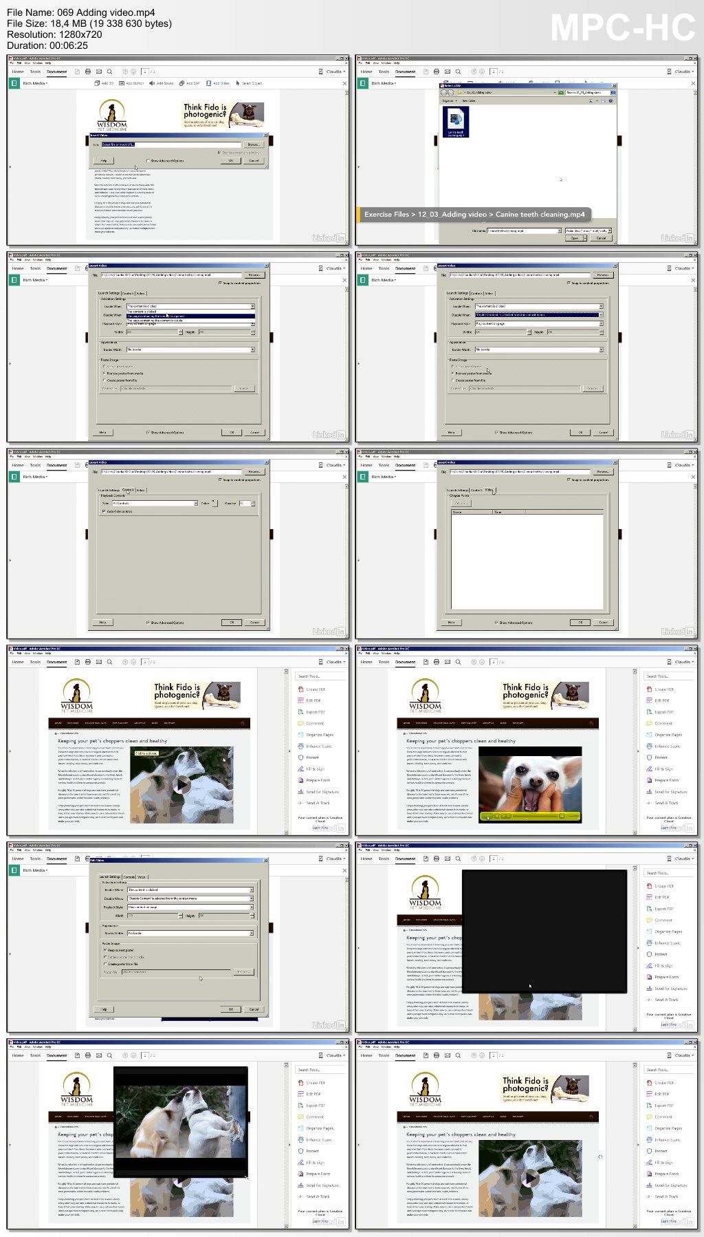
Task: Click File path field in empty Insert Video thumbnail
Action: [x=172, y=144]
